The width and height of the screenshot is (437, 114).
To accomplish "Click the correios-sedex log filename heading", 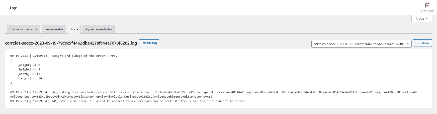I will pos(71,43).
